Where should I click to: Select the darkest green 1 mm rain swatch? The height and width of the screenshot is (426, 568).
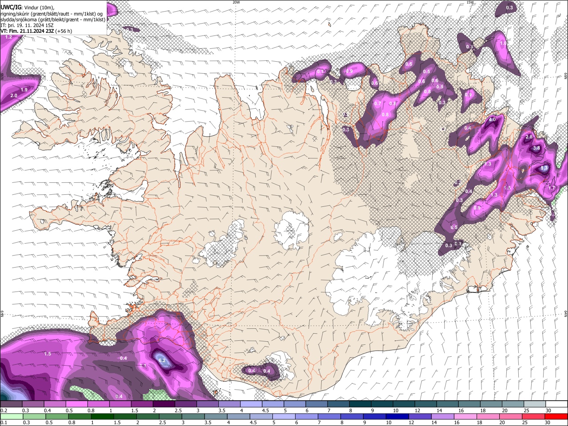(102, 416)
